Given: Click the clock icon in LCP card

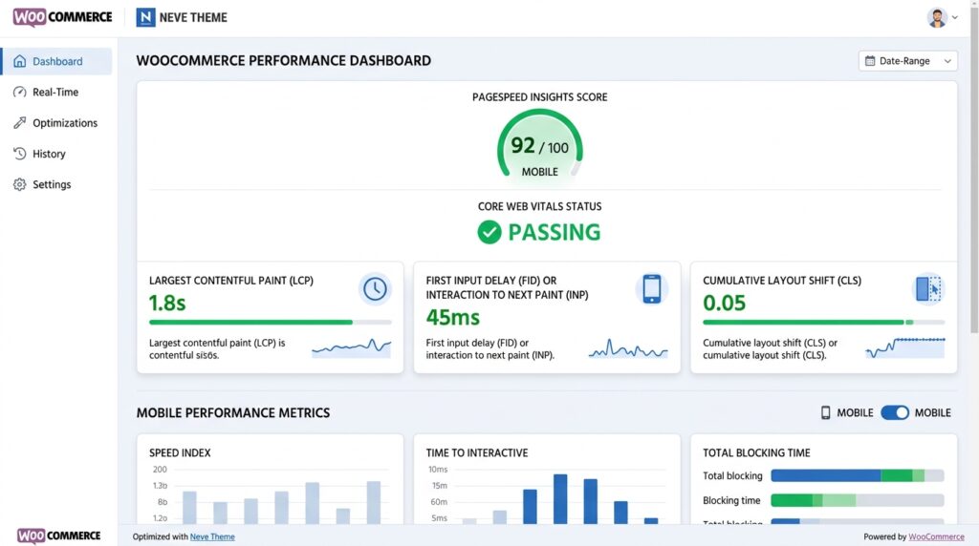Looking at the screenshot, I should point(375,288).
